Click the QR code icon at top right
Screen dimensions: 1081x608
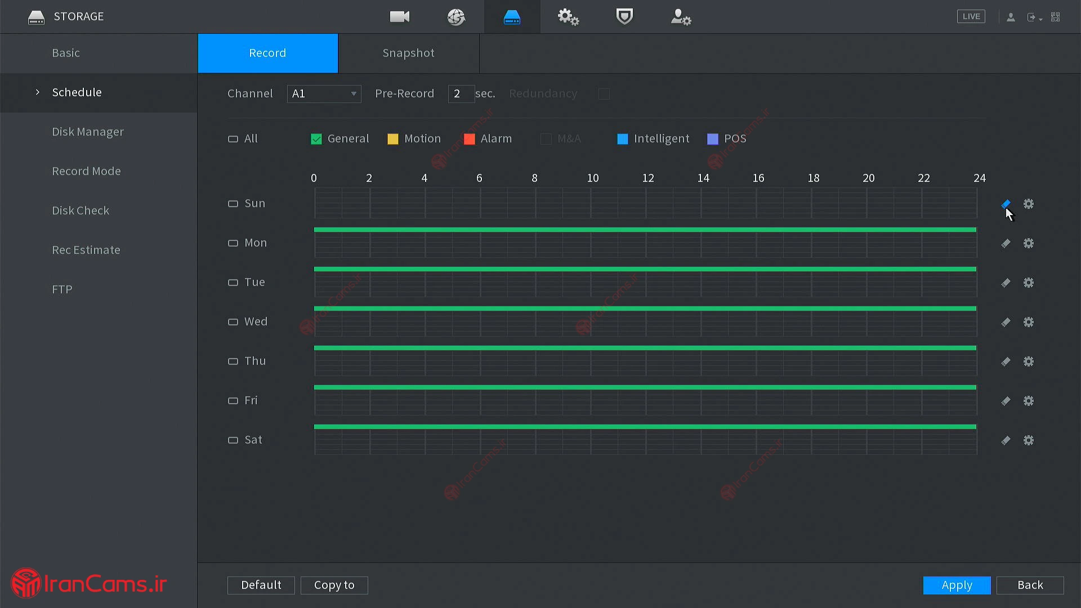pos(1056,17)
